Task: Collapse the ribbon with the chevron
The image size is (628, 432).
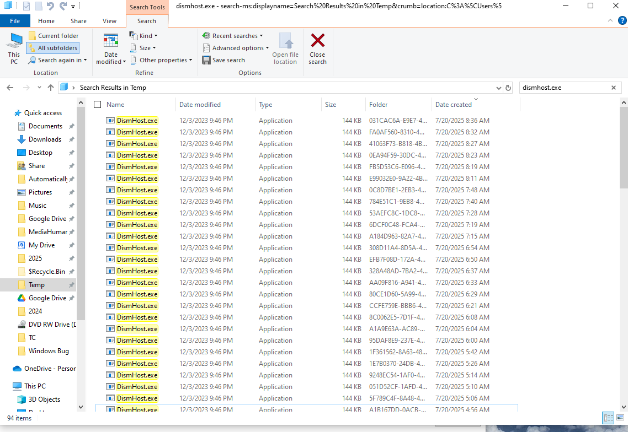Action: point(610,20)
